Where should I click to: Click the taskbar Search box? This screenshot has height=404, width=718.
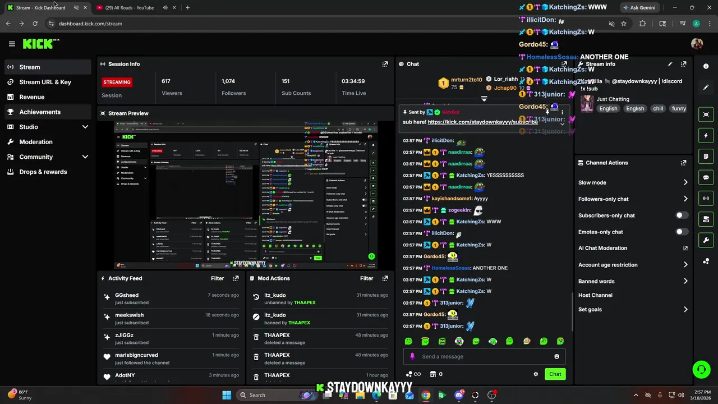pyautogui.click(x=278, y=395)
